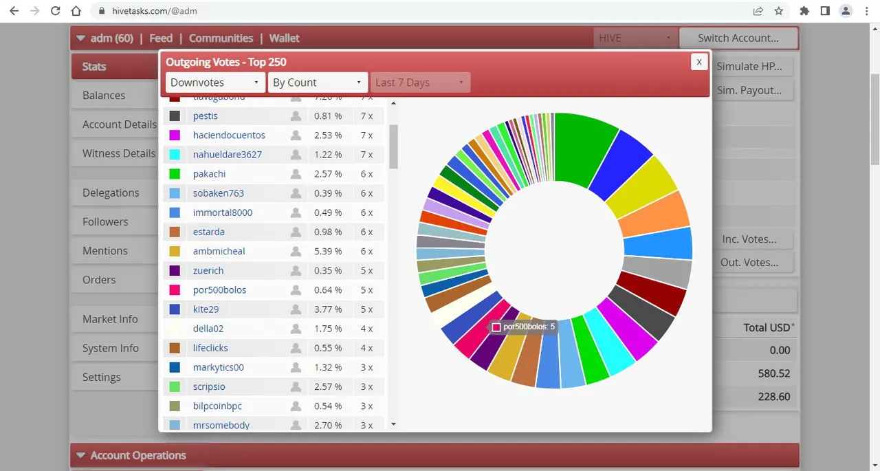
Task: Click profile icon in pakachi row
Action: click(x=296, y=174)
